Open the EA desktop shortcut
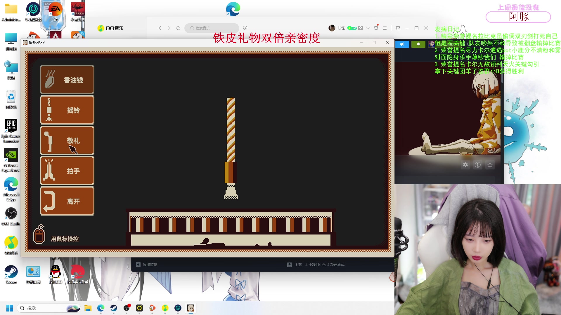The width and height of the screenshot is (561, 315). (x=55, y=12)
